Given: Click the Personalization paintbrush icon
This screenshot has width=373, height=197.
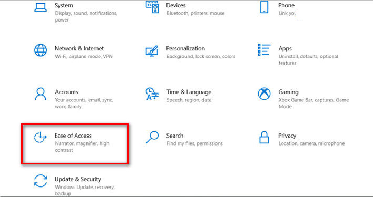Looking at the screenshot, I should pos(152,51).
